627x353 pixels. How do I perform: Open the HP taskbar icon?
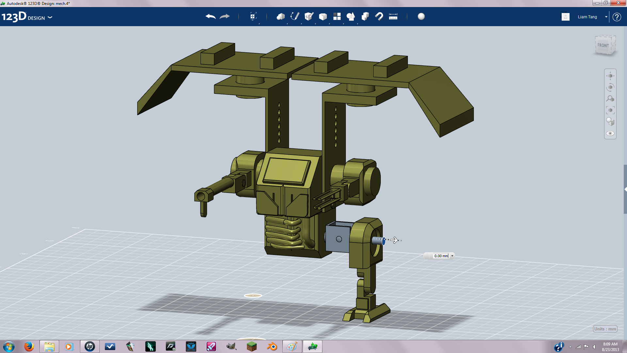[x=89, y=346]
